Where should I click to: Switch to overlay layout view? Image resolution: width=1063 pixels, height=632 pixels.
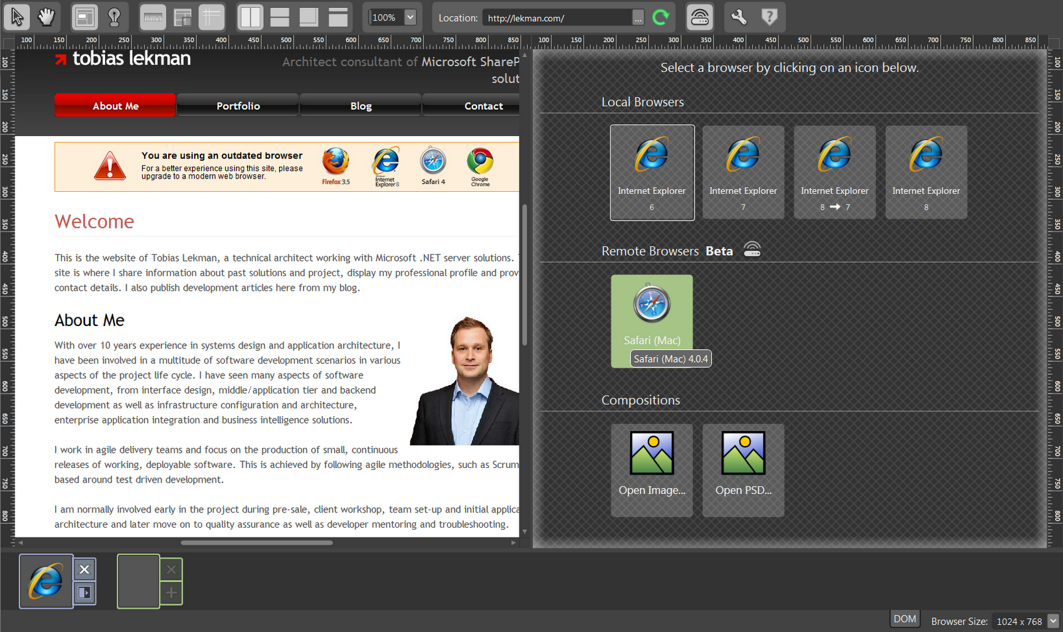308,17
